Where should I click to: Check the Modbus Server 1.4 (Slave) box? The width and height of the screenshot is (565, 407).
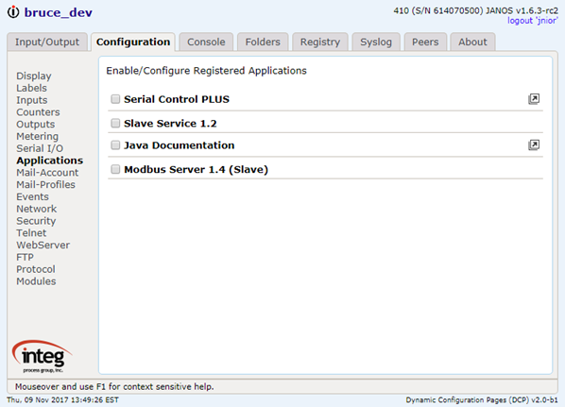pos(115,169)
